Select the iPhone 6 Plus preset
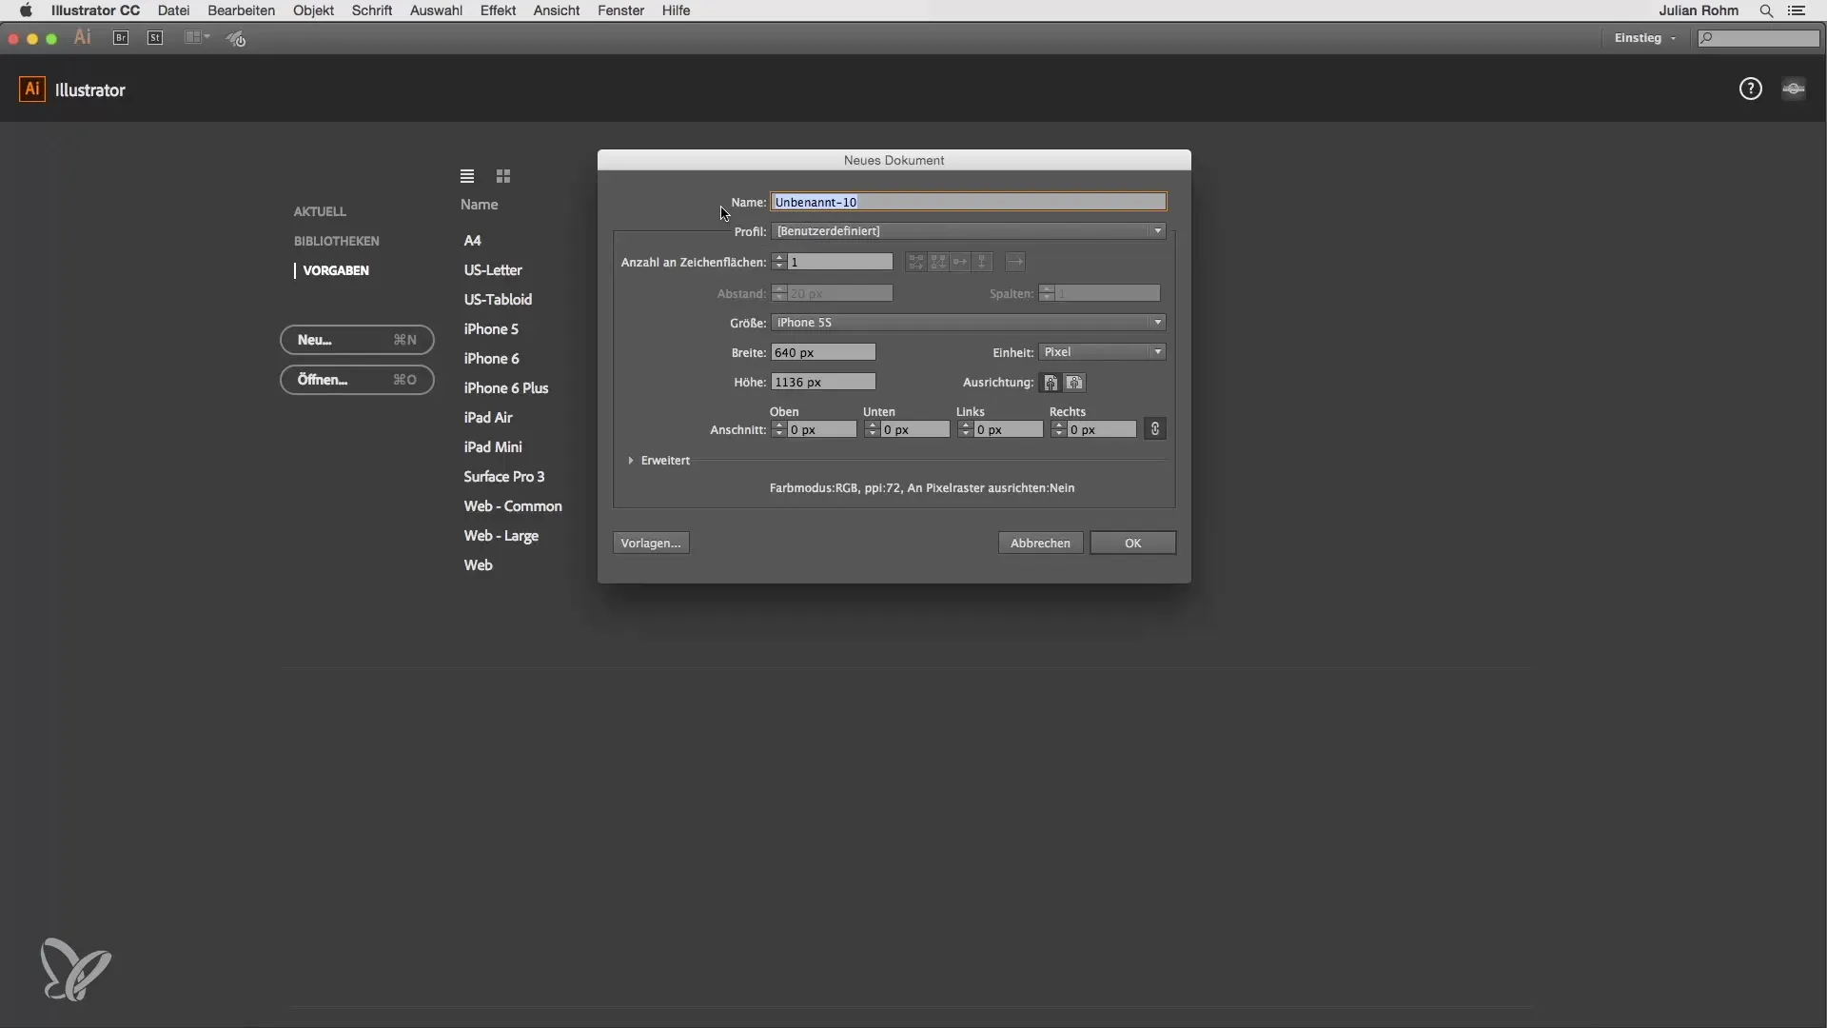1827x1028 pixels. [x=506, y=388]
